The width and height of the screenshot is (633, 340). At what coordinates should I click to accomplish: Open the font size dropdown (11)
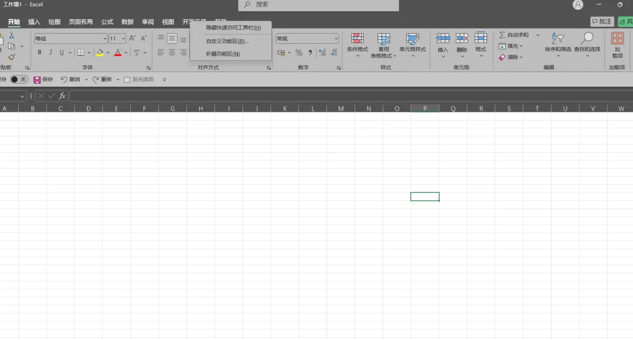pos(123,39)
